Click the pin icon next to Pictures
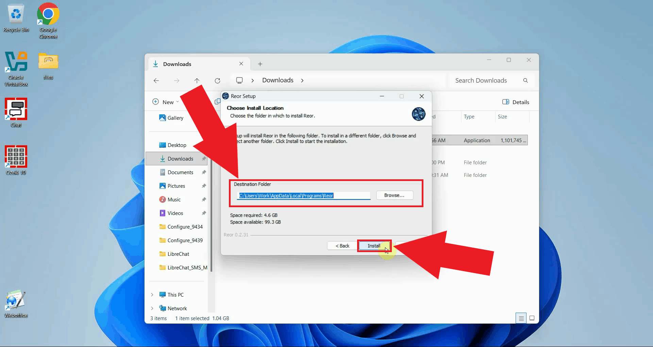Image resolution: width=653 pixels, height=347 pixels. pos(204,186)
